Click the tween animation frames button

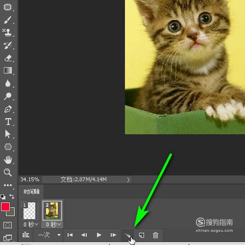[x=127, y=235]
